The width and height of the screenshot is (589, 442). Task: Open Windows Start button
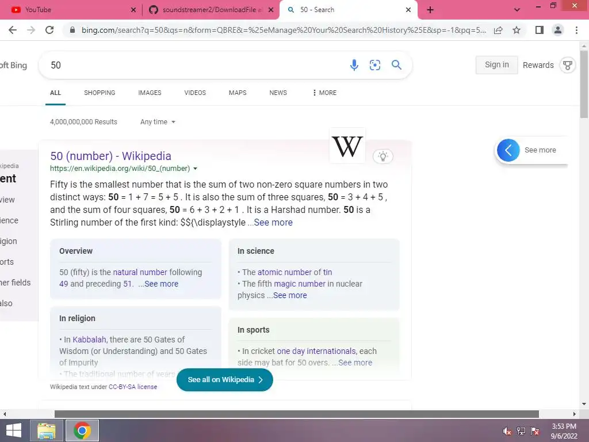14,430
